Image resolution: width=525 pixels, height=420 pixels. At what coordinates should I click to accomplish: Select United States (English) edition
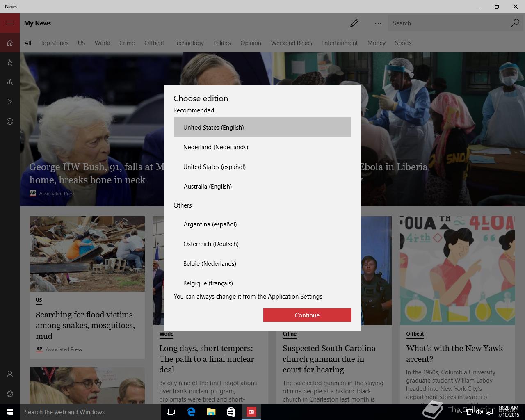262,127
